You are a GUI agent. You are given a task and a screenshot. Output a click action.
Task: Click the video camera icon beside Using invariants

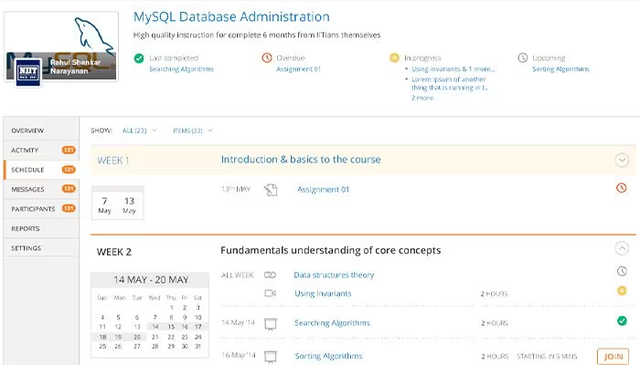[271, 293]
